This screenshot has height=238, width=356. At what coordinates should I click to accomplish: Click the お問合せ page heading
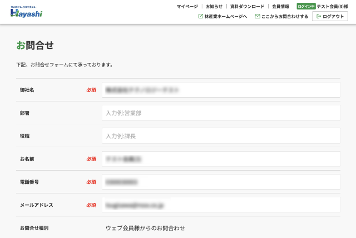click(x=35, y=45)
